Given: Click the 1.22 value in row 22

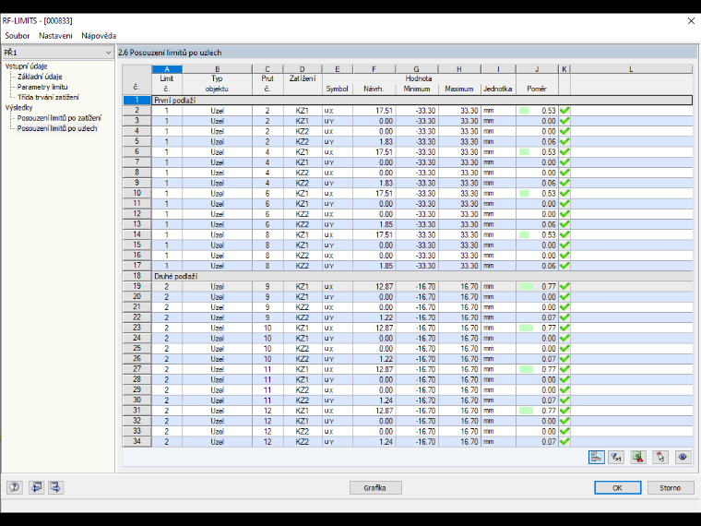Looking at the screenshot, I should coord(386,317).
